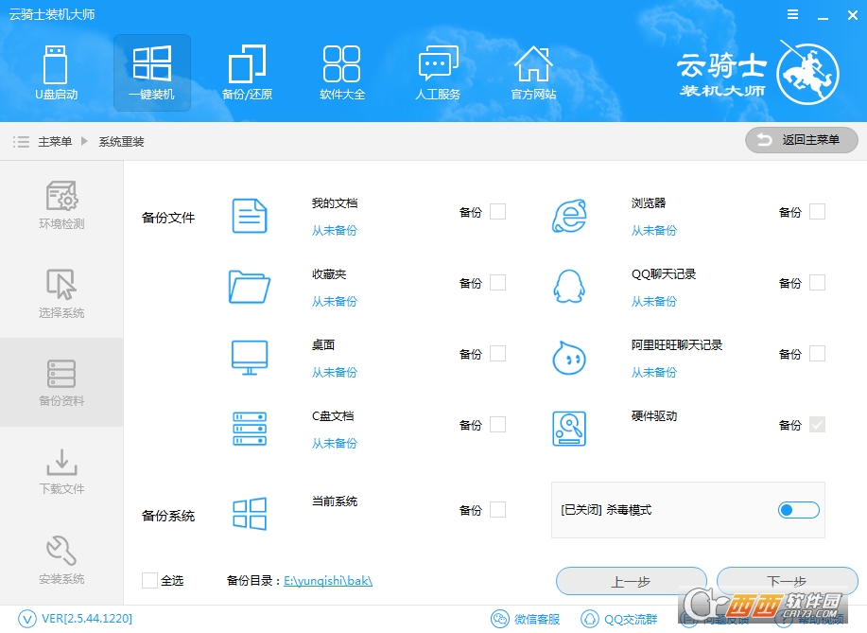Click the QQ聊天记录 icon
Image resolution: width=867 pixels, height=633 pixels.
[568, 286]
